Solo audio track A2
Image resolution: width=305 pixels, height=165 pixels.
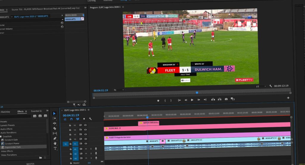click(x=91, y=154)
